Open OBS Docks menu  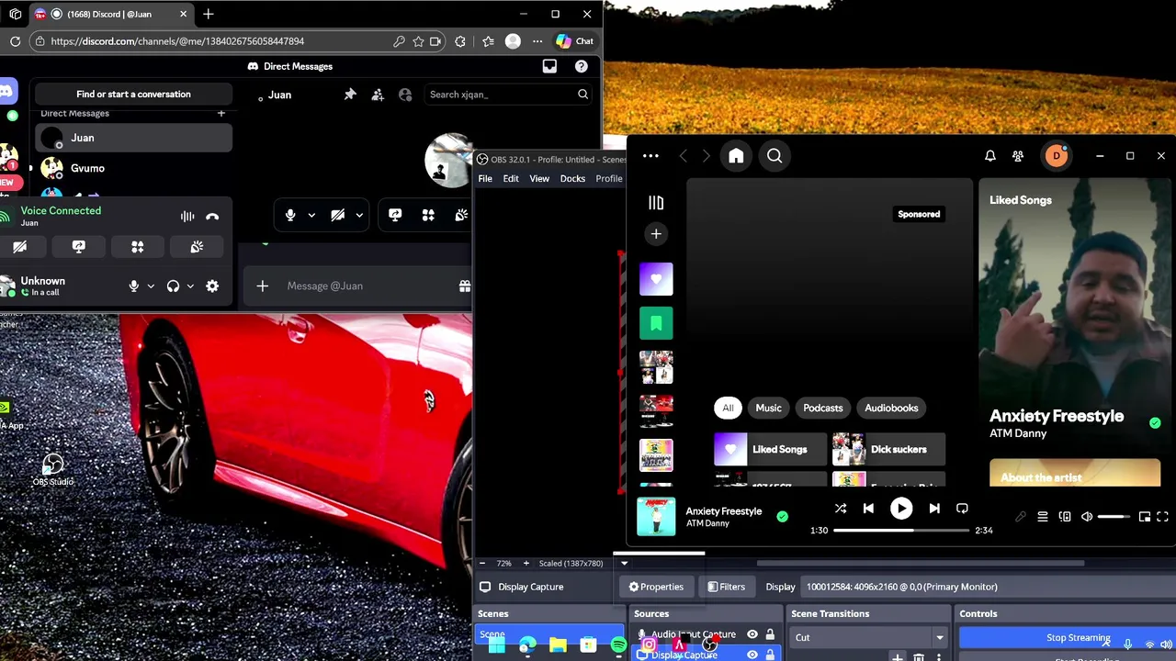click(x=572, y=178)
